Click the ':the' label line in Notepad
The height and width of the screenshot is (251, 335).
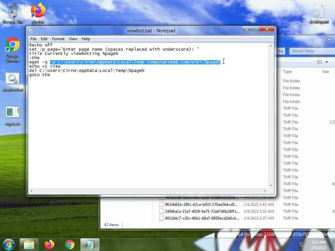click(x=34, y=58)
